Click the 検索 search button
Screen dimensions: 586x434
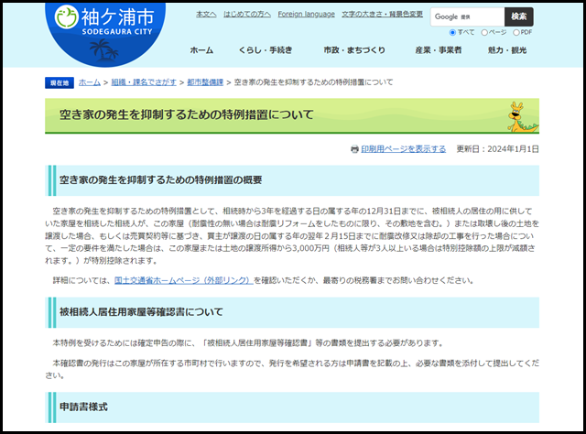[x=519, y=16]
